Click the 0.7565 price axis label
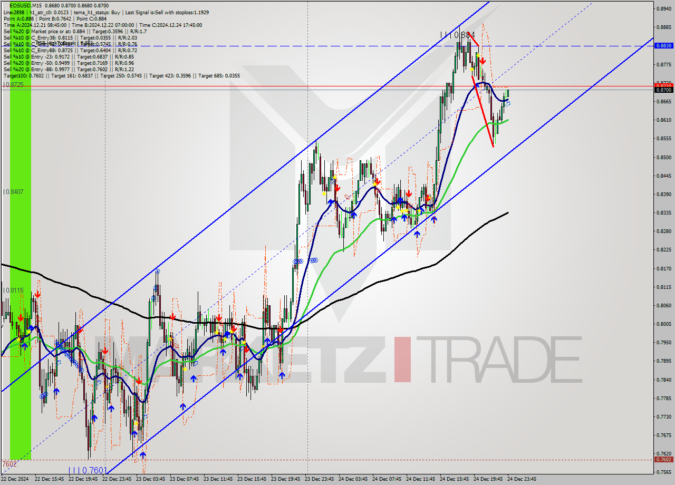Image resolution: width=675 pixels, height=485 pixels. [x=663, y=472]
